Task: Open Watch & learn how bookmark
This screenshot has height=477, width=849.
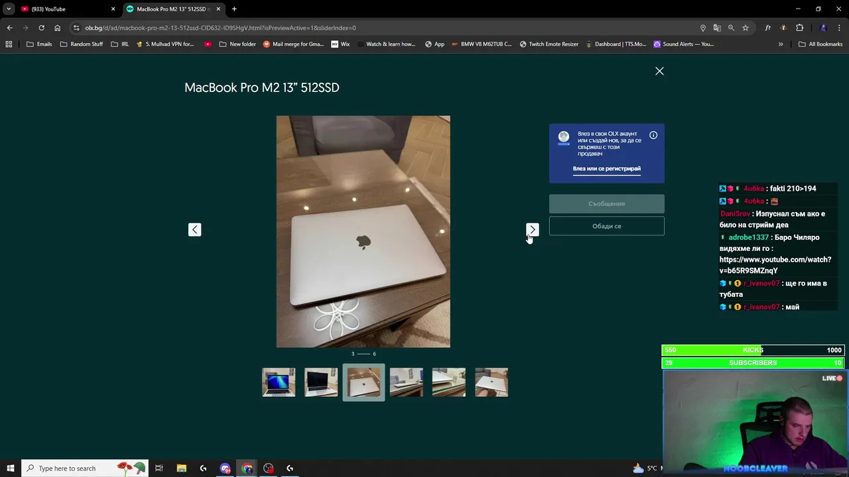Action: tap(385, 44)
